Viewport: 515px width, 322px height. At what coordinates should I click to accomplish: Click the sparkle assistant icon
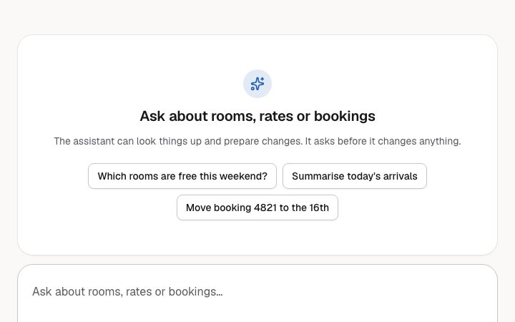pyautogui.click(x=257, y=84)
